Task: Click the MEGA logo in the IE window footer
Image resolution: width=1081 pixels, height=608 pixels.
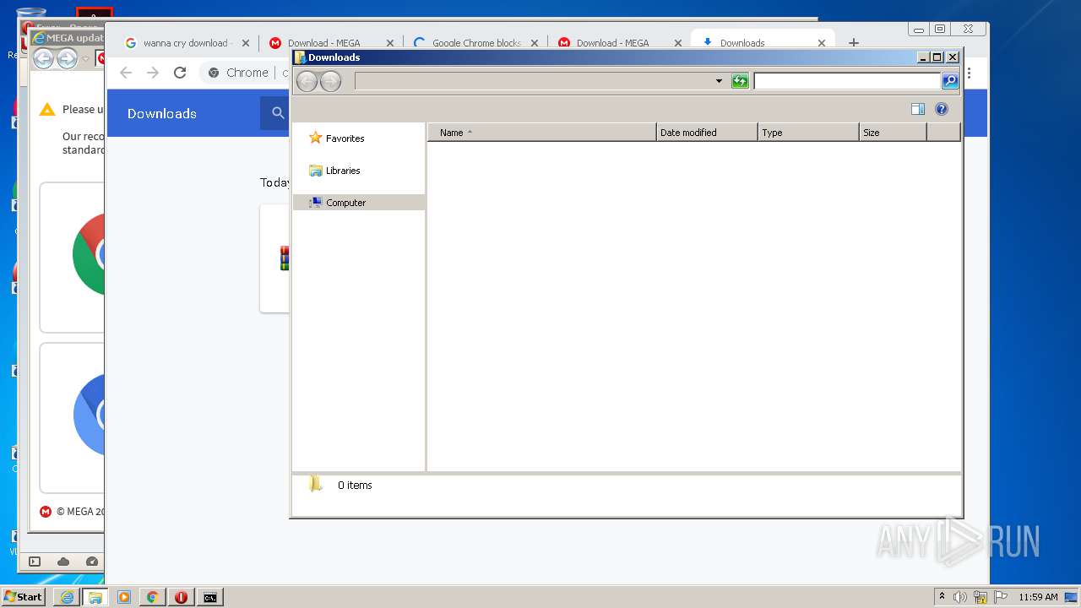Action: coord(46,512)
